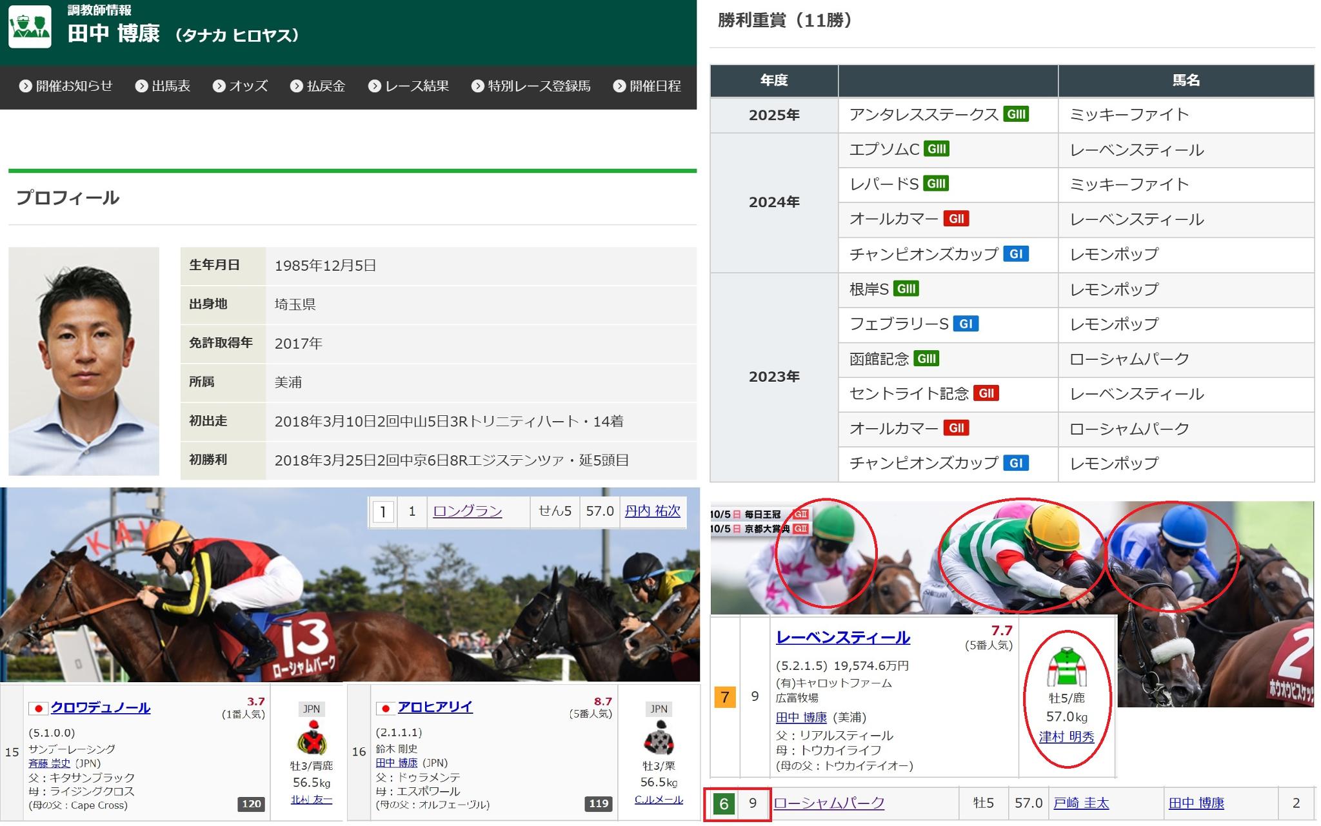1321x826 pixels.
Task: Open the ロングラン horse link
Action: coord(467,511)
